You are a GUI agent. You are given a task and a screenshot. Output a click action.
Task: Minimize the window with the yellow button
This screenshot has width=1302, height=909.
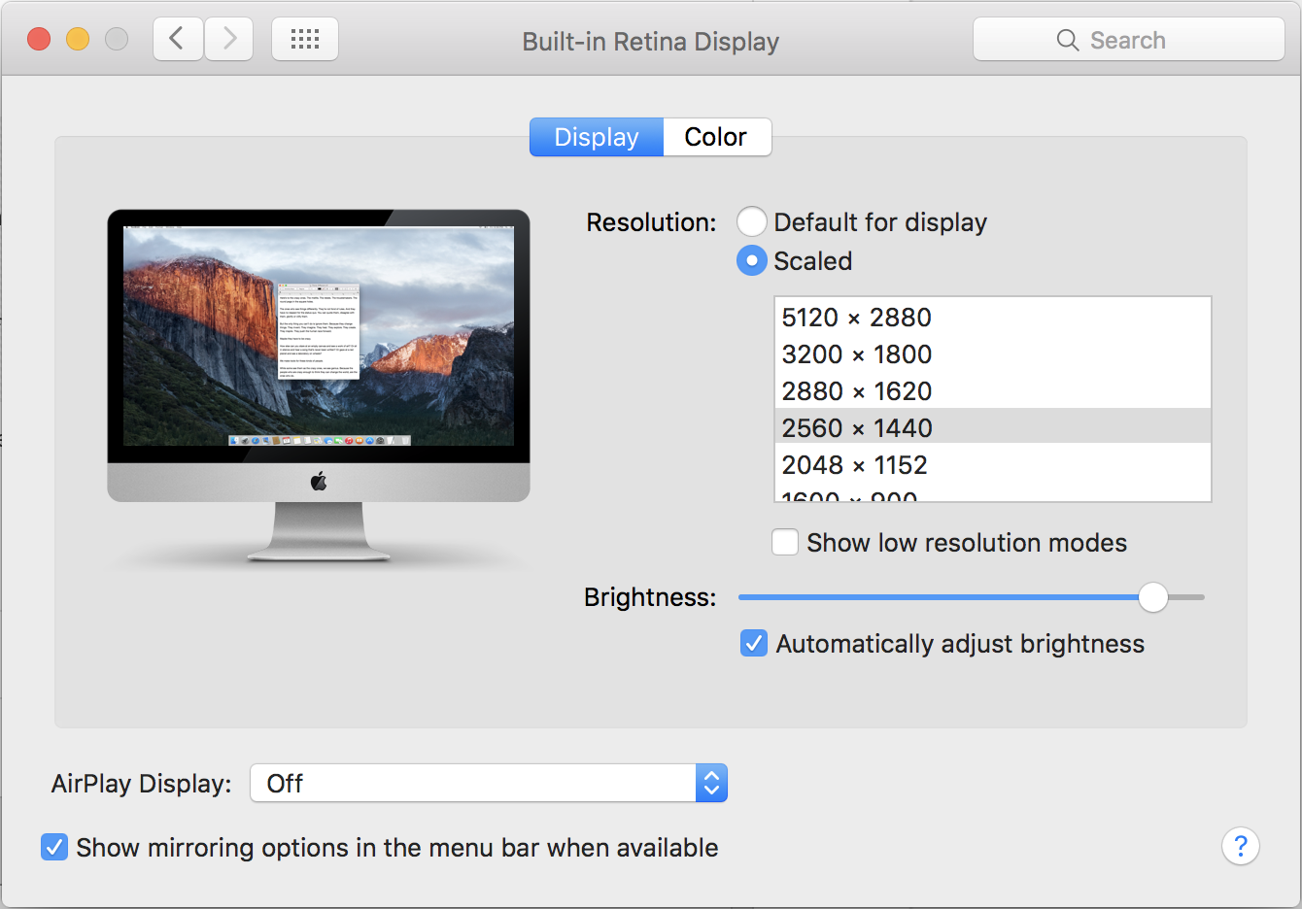point(78,40)
